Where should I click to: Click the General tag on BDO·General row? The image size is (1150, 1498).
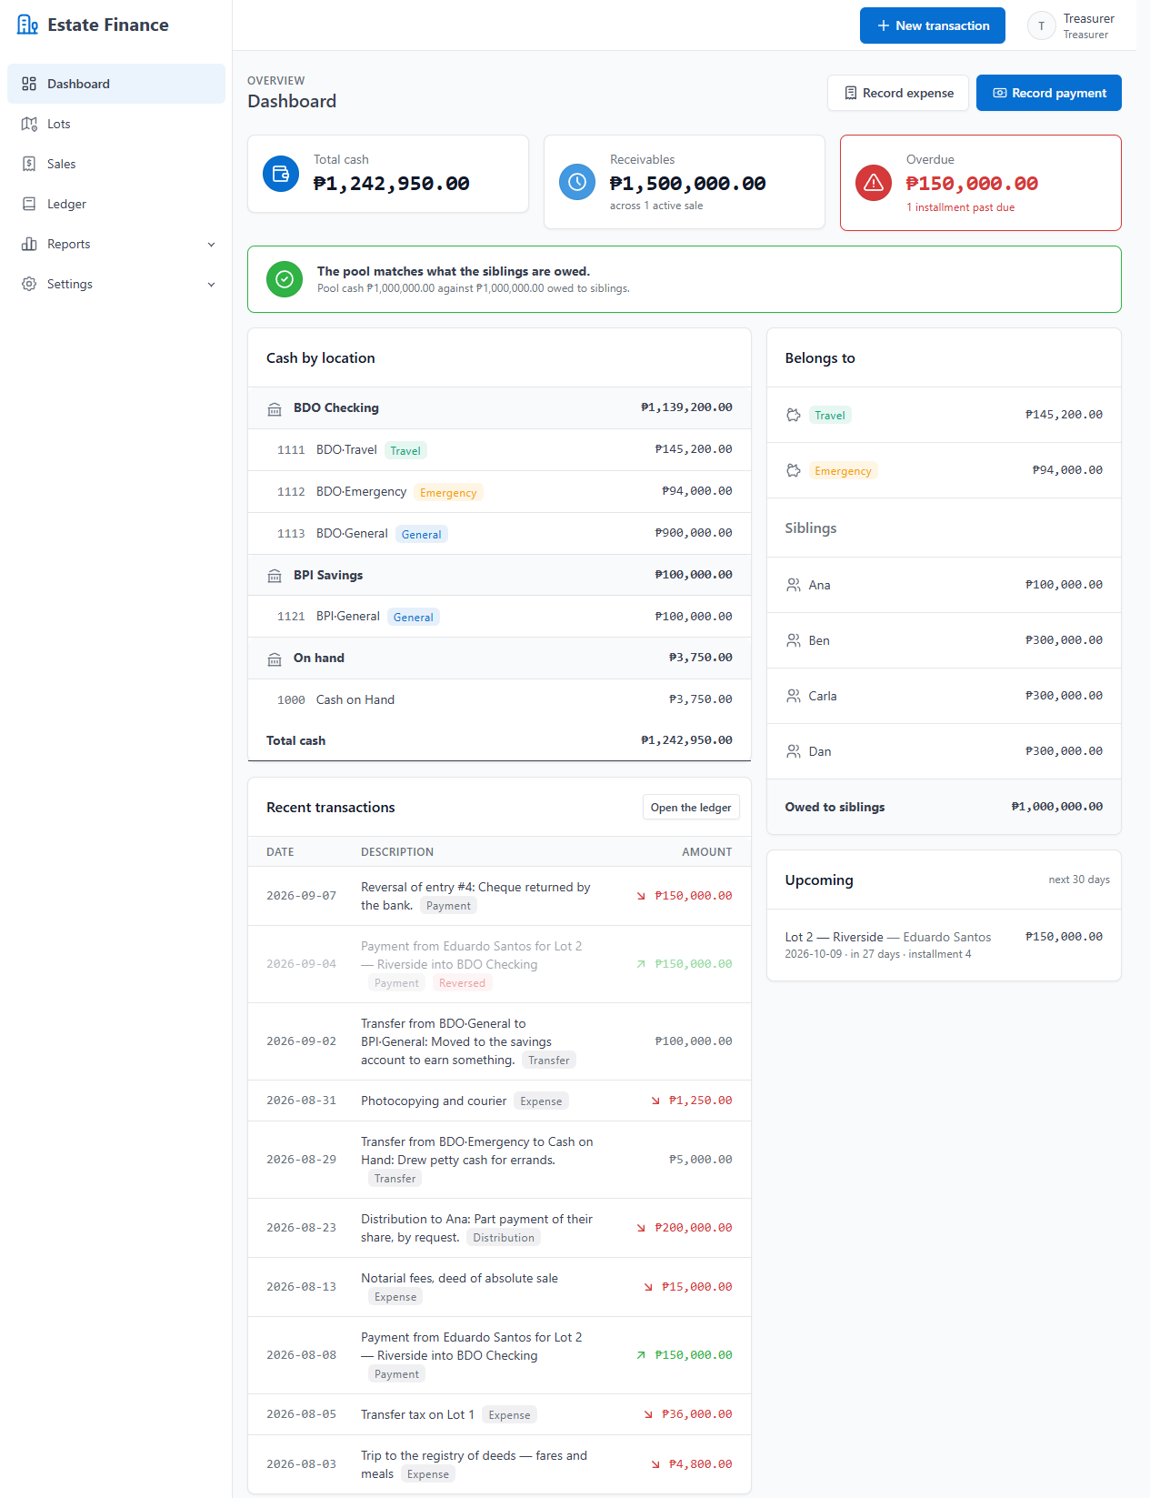pyautogui.click(x=422, y=534)
